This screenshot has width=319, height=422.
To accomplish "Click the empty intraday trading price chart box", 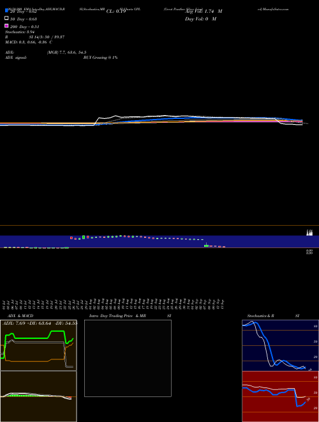I will (x=128, y=358).
